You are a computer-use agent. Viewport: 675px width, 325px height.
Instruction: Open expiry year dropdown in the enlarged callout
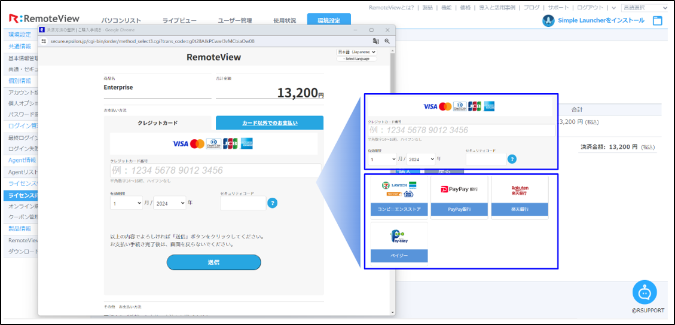421,159
